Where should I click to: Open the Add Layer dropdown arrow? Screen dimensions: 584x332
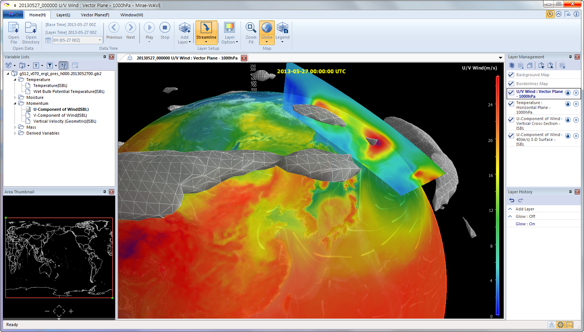(190, 42)
